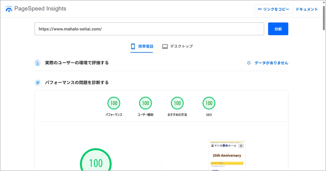Screen dimensions: 326x171
Task: Click the blue 分析 button
Action: pyautogui.click(x=278, y=29)
